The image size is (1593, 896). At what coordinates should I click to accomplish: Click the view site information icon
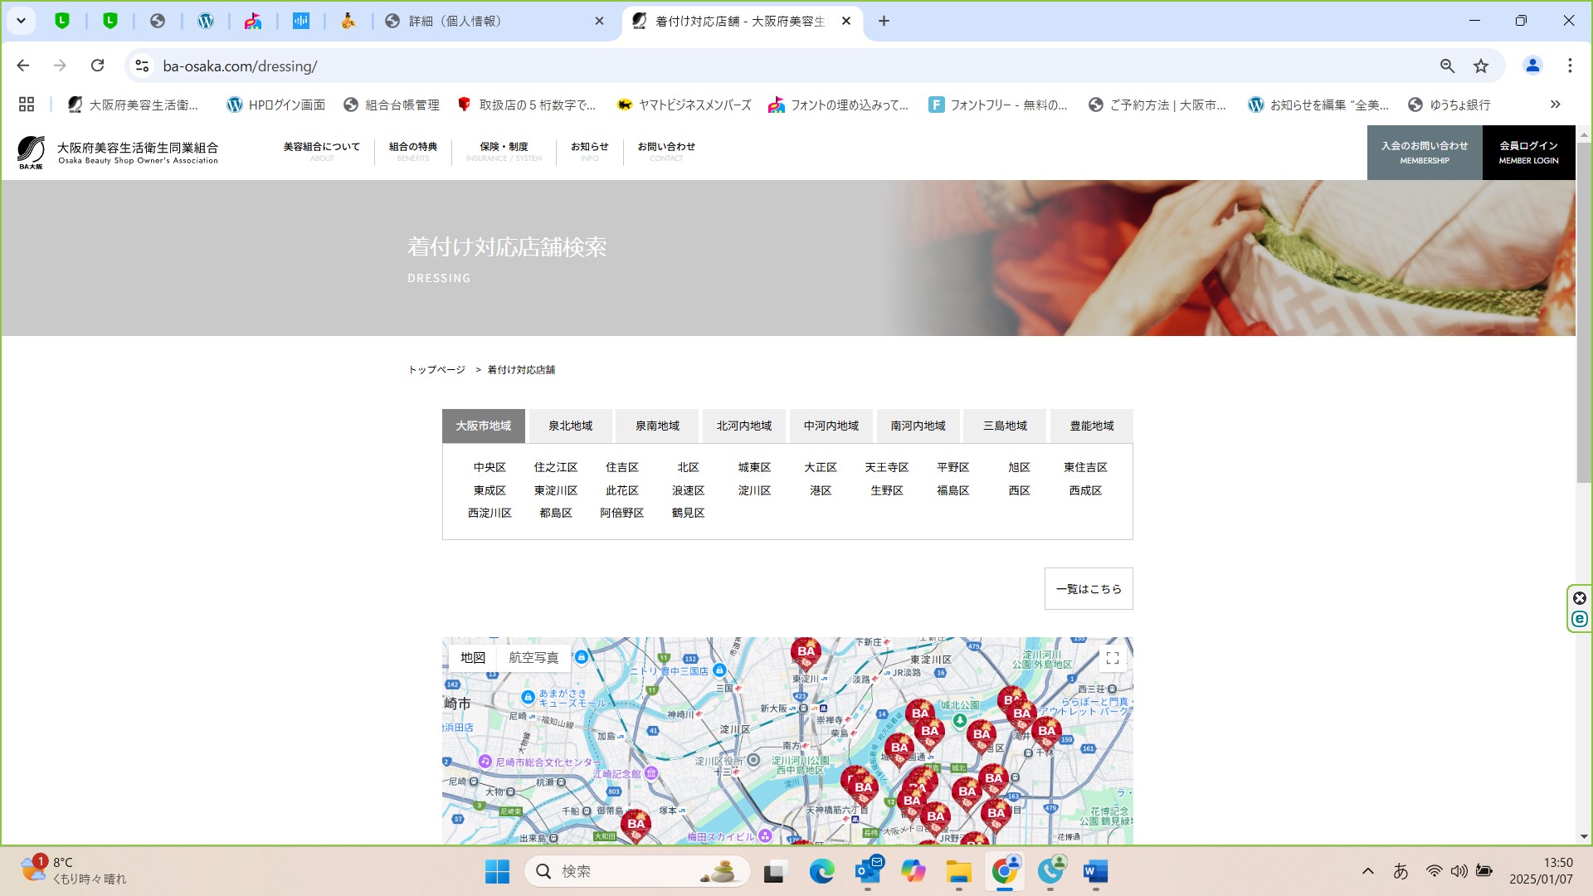pyautogui.click(x=142, y=66)
